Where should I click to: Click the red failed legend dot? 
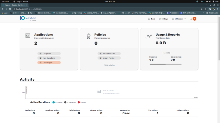tap(79, 102)
